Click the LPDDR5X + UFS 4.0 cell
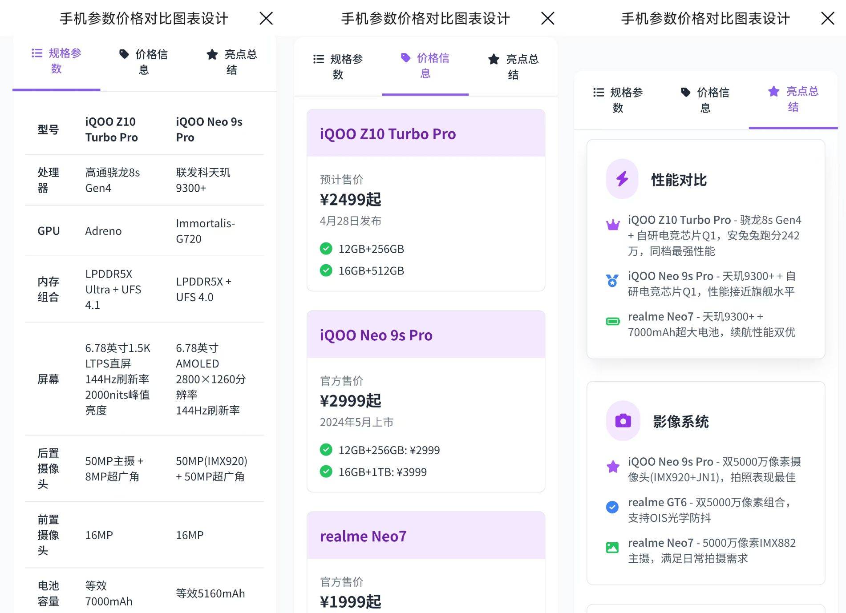The width and height of the screenshot is (846, 613). tap(203, 289)
